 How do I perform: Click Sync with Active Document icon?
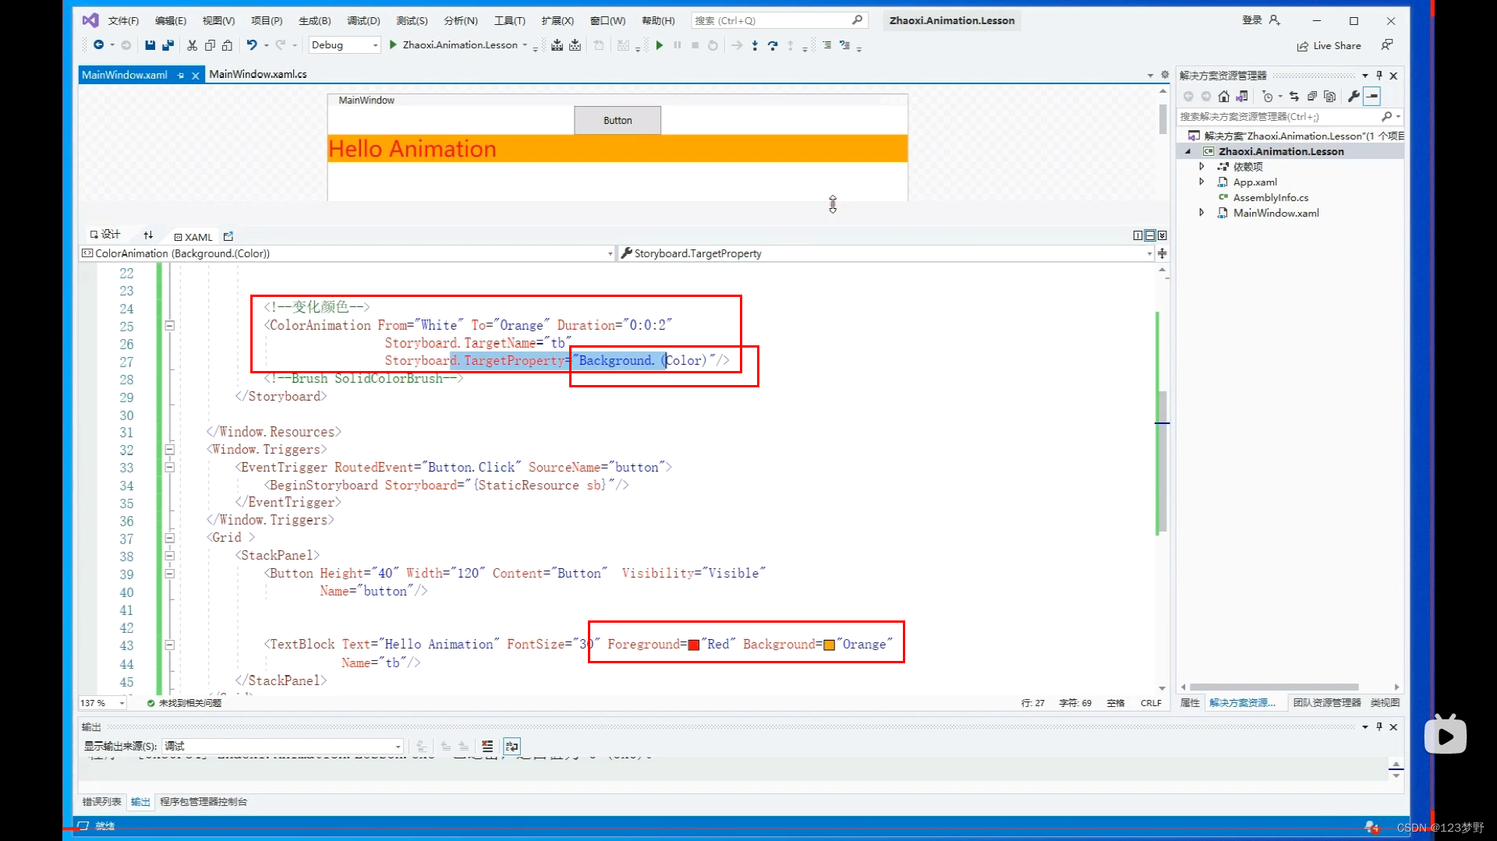click(x=1294, y=97)
